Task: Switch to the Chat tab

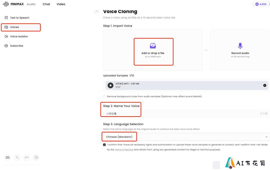Action: [x=46, y=4]
